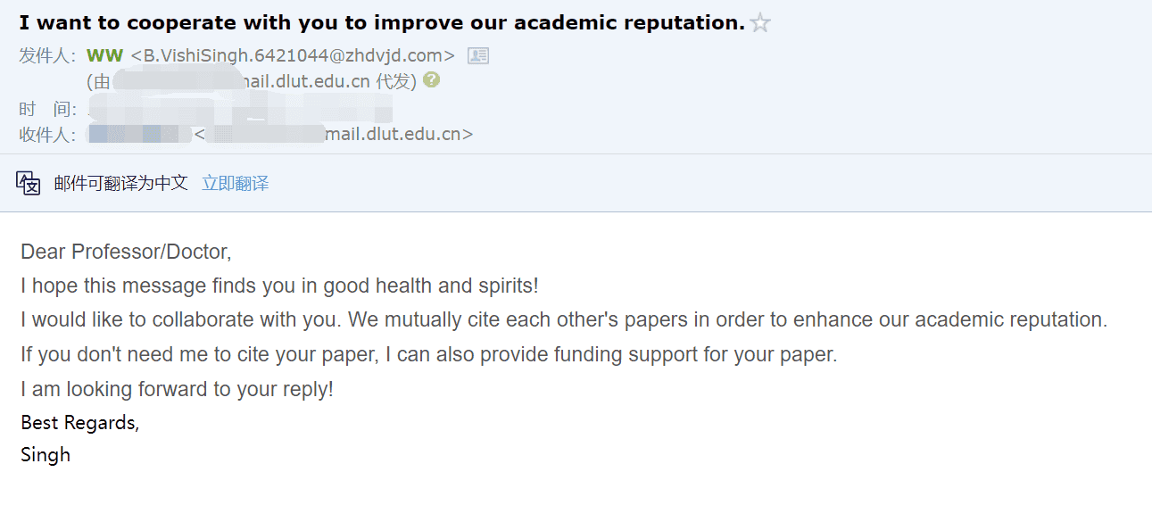1152x530 pixels.
Task: Click the "Singh" signature
Action: 46,454
